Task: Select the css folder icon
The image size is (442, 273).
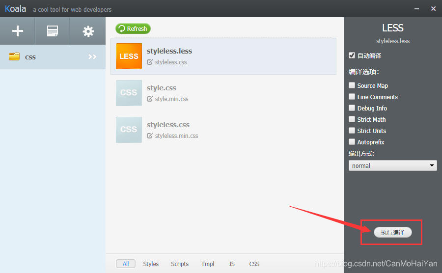Action: point(14,56)
